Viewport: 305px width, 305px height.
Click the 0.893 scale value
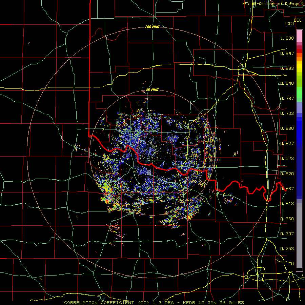tap(287, 68)
